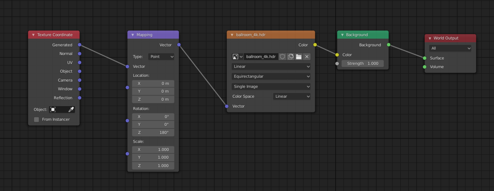This screenshot has height=191, width=494.
Task: Pick an object with the eyedropper icon
Action: pos(71,109)
